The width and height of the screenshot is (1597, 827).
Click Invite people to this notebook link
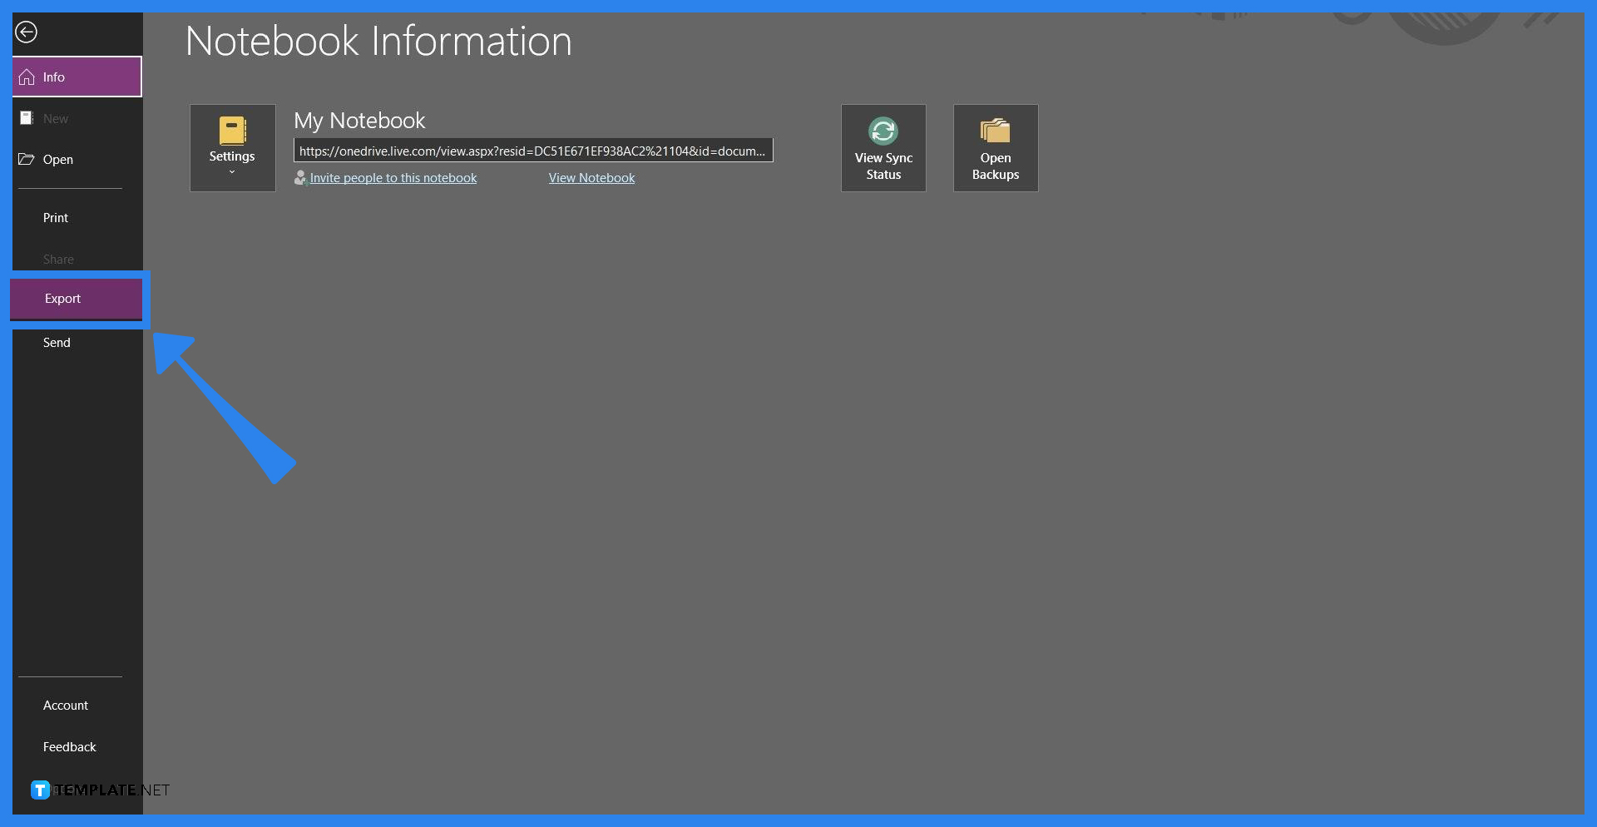pos(393,178)
